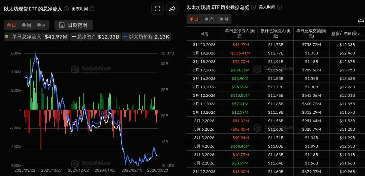365x176 pixels.
Task: Switch chart to 单月 view
Action: point(41,25)
